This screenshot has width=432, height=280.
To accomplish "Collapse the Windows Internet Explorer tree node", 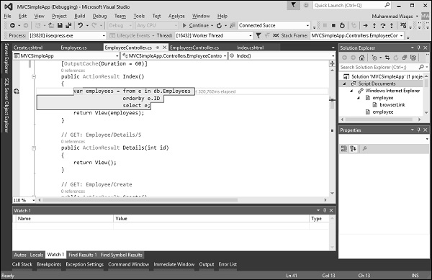I will click(351, 91).
